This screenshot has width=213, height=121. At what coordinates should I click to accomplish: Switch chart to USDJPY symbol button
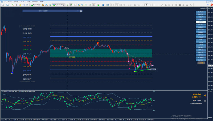click(x=201, y=17)
